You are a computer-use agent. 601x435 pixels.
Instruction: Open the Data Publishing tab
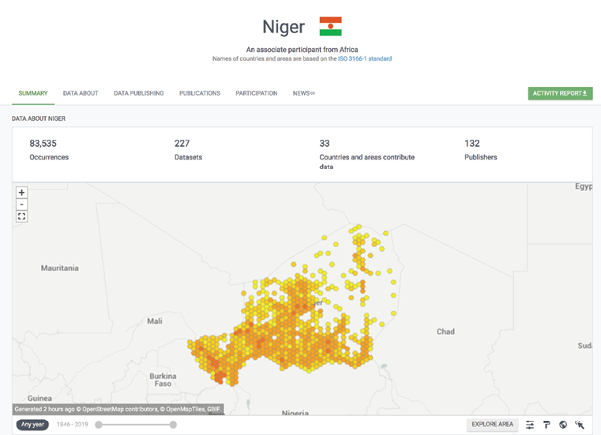(x=139, y=93)
